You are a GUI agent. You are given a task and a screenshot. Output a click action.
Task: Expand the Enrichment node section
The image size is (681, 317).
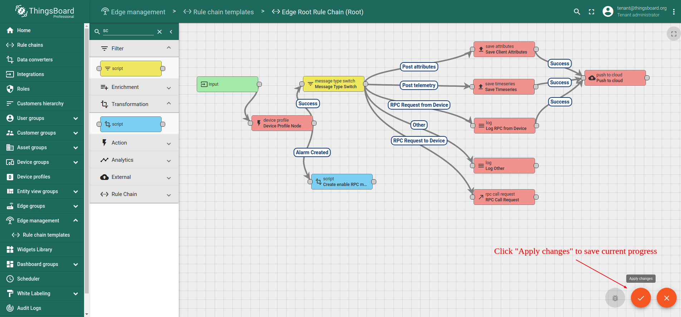pyautogui.click(x=169, y=87)
